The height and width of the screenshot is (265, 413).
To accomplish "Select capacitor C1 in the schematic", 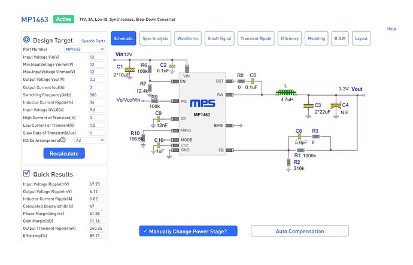I will 129,70.
